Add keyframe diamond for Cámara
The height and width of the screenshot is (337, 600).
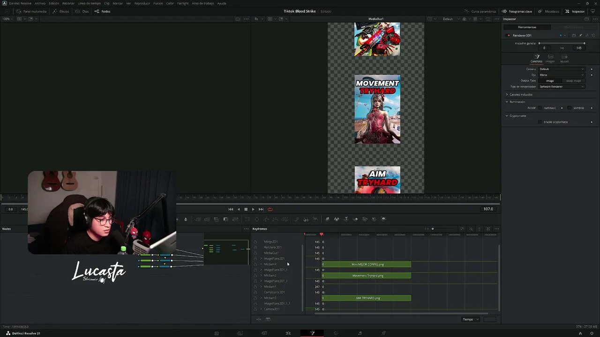tap(592, 69)
